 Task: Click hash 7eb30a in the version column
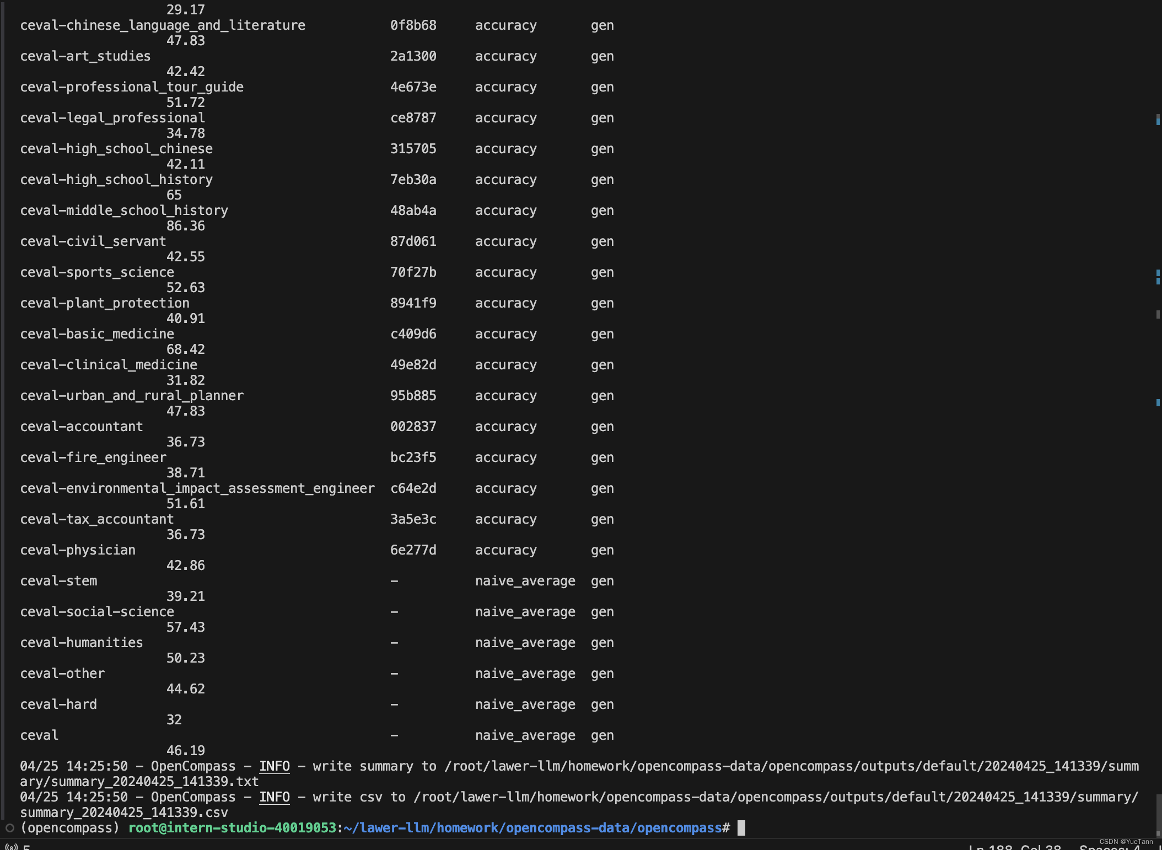pyautogui.click(x=413, y=180)
